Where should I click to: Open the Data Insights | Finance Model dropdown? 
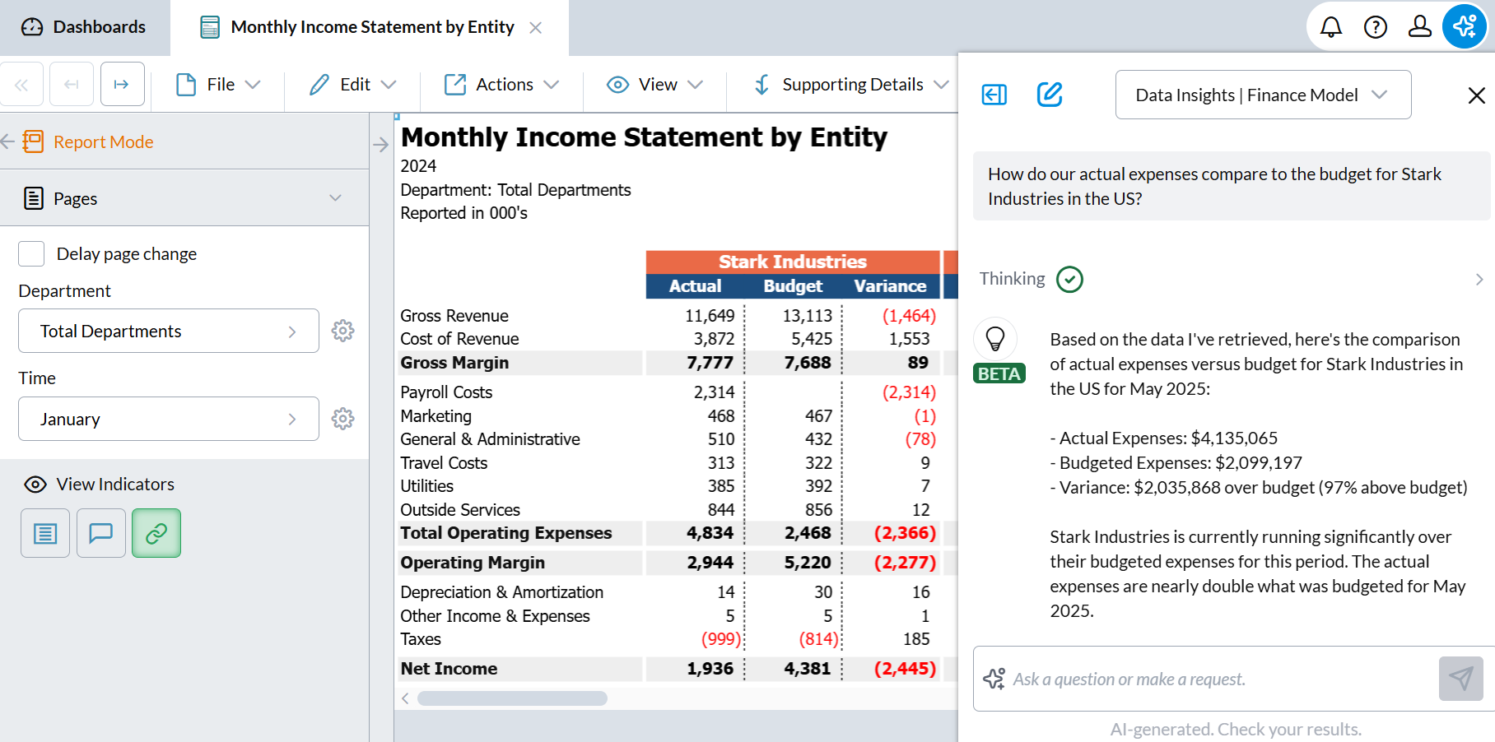pos(1262,95)
